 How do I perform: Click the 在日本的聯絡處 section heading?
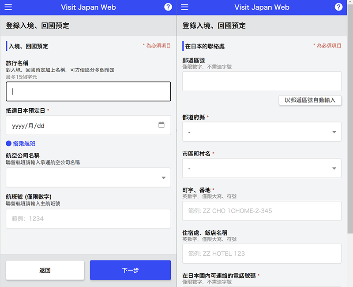[x=205, y=46]
